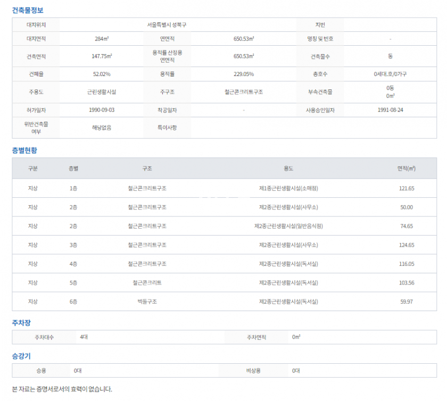Select the 주용도 value 근린생활시설
This screenshot has width=447, height=401.
click(101, 91)
